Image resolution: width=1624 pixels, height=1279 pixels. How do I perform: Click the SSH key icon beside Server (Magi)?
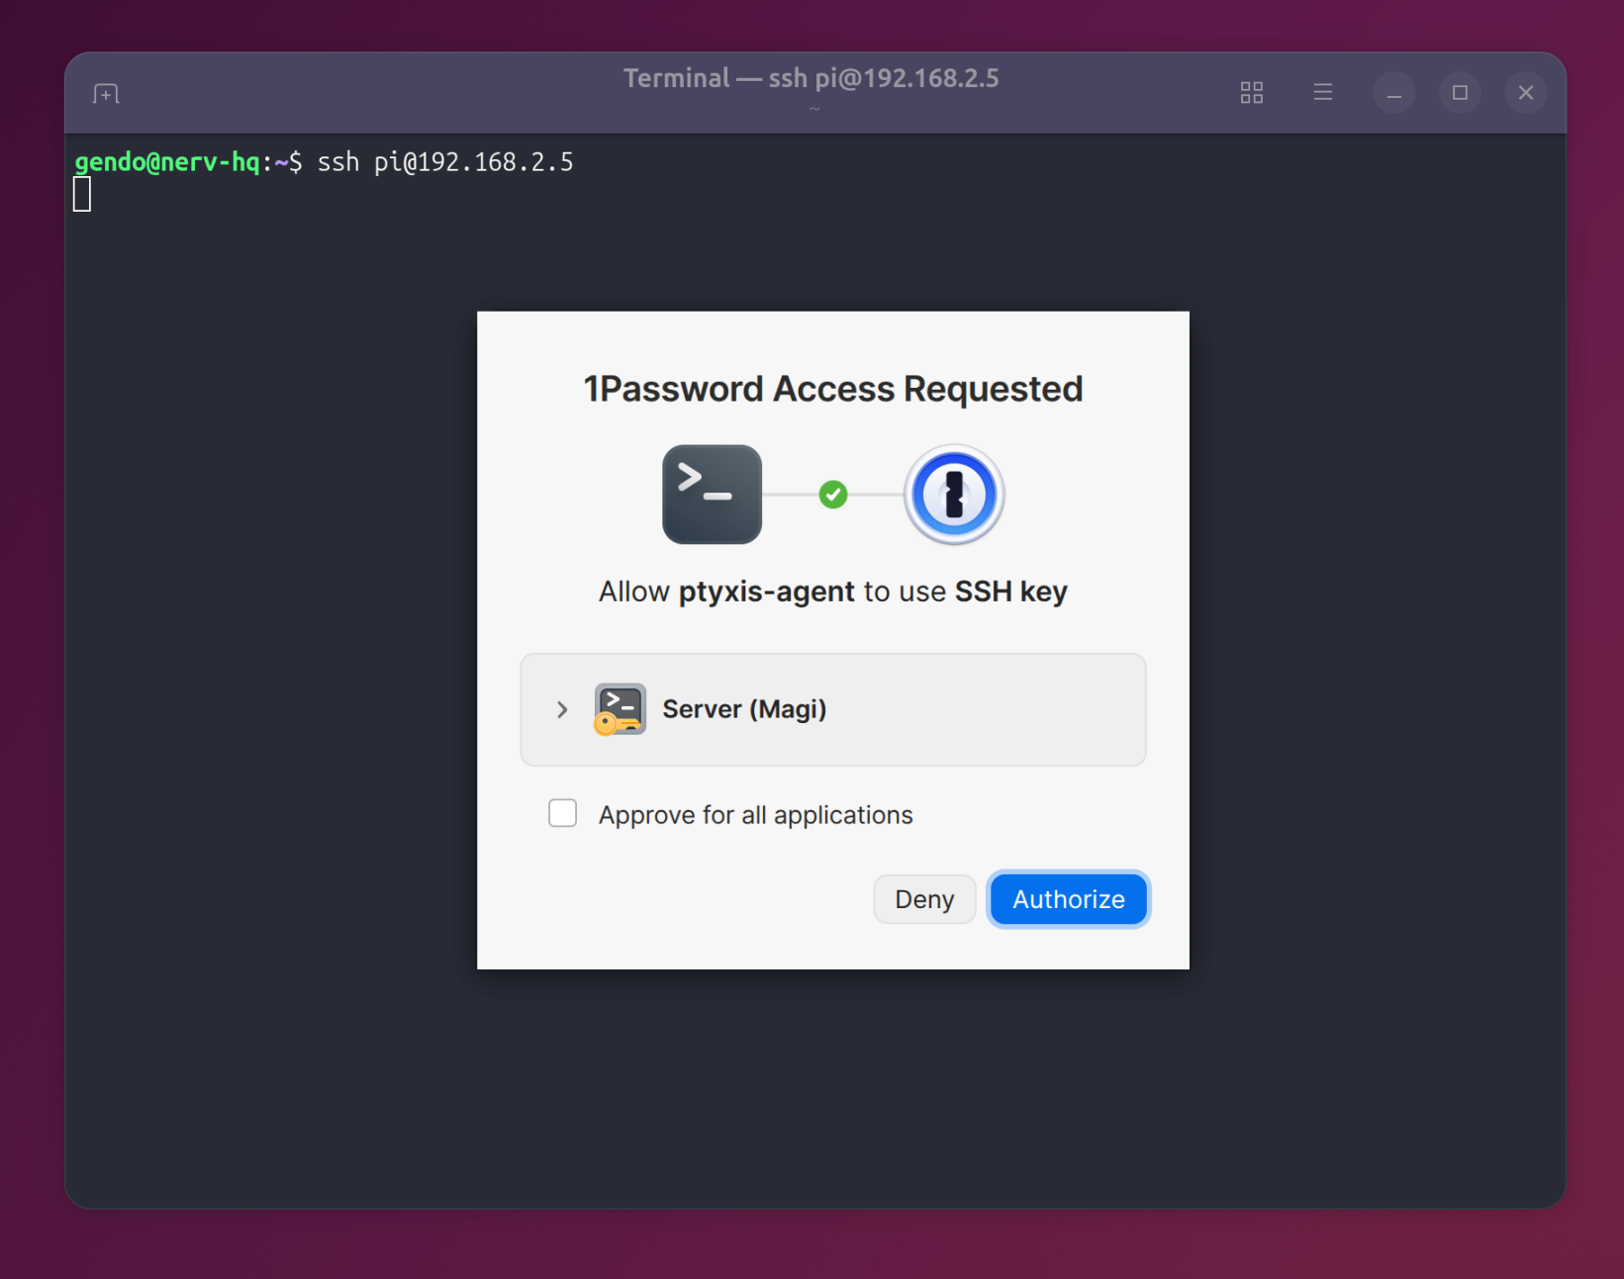click(619, 709)
